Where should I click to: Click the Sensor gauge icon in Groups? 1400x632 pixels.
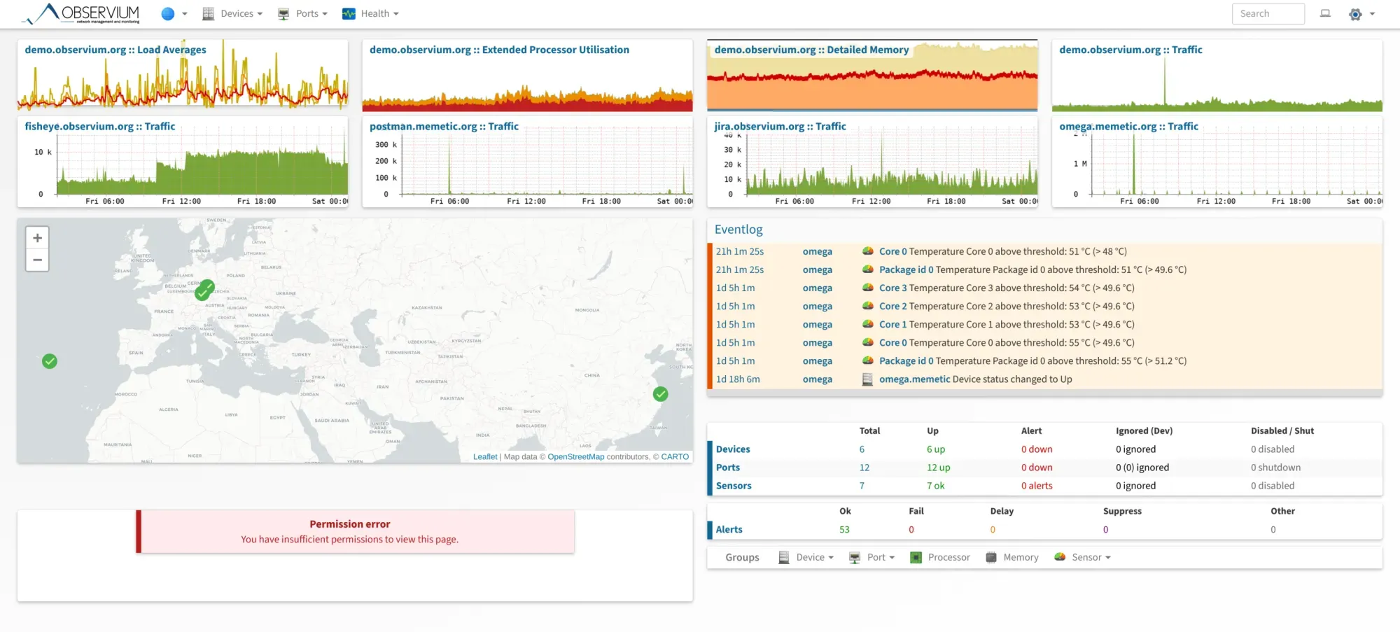click(1060, 557)
